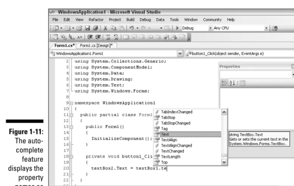Screen dimensions: 294x186
Task: Click the Undo arrow icon
Action: [132, 28]
